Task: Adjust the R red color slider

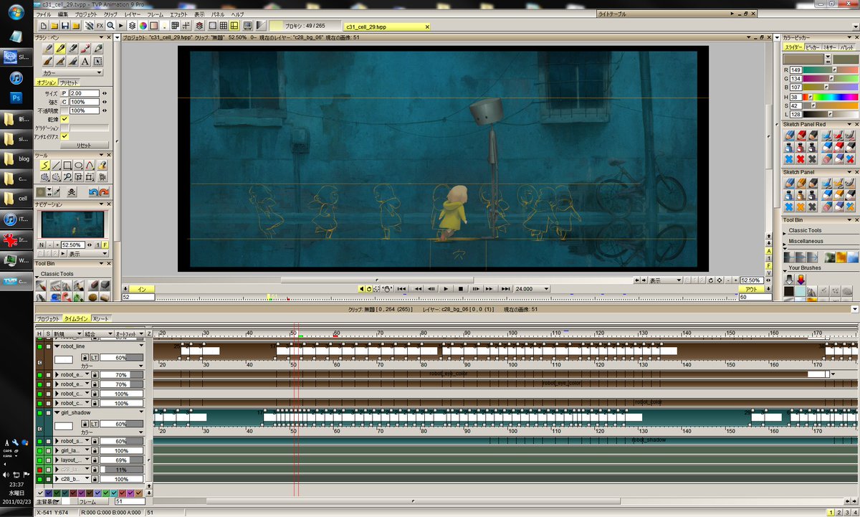Action: coord(830,70)
